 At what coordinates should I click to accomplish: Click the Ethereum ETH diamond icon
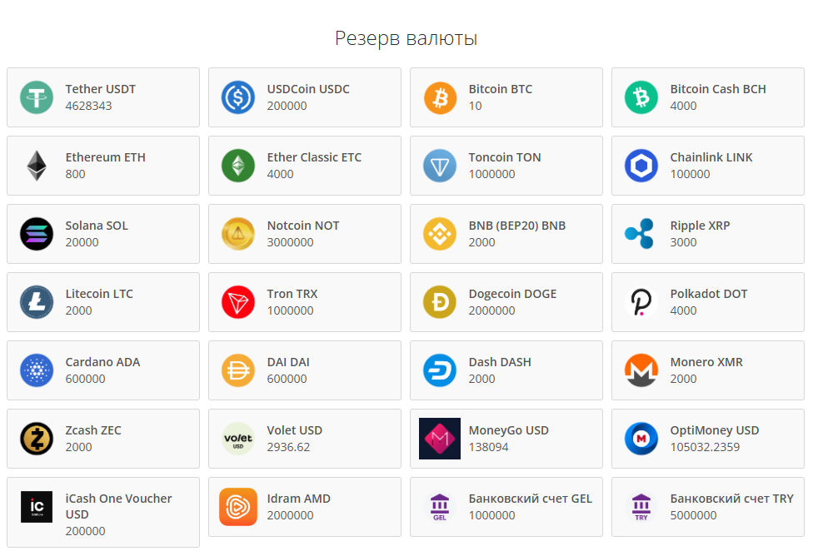tap(37, 166)
